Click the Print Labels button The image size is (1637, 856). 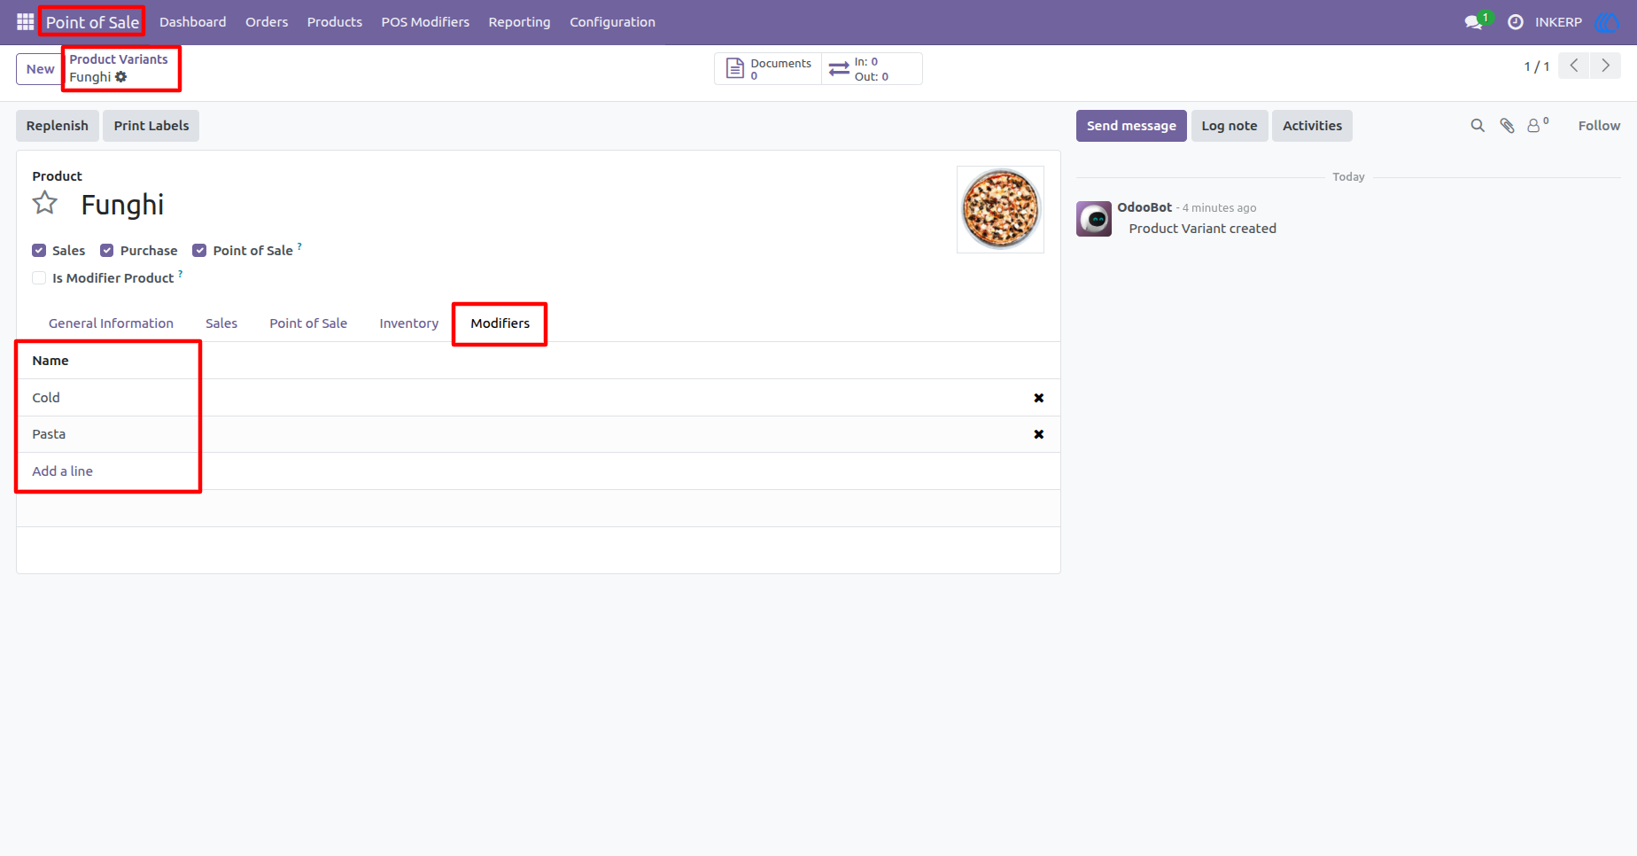click(151, 126)
